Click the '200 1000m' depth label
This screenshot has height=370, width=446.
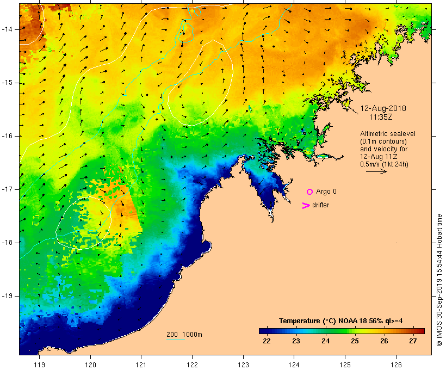(184, 335)
